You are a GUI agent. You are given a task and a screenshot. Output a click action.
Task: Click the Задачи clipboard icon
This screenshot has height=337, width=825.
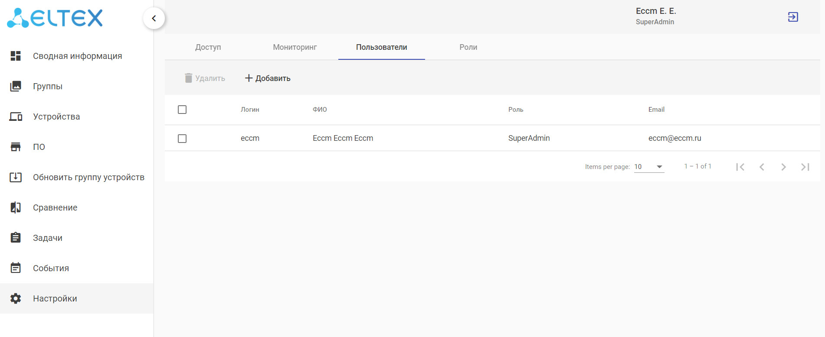click(x=16, y=238)
